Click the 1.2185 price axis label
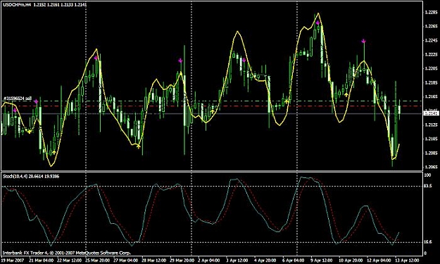This screenshot has width=440, height=264. (431, 83)
